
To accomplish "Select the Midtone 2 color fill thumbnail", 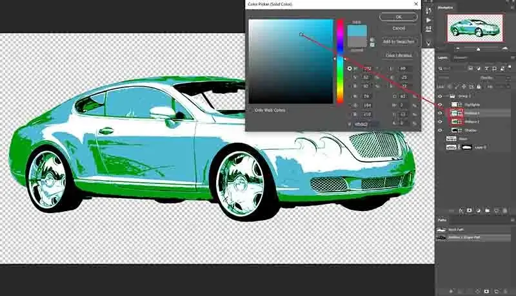I will [x=454, y=122].
